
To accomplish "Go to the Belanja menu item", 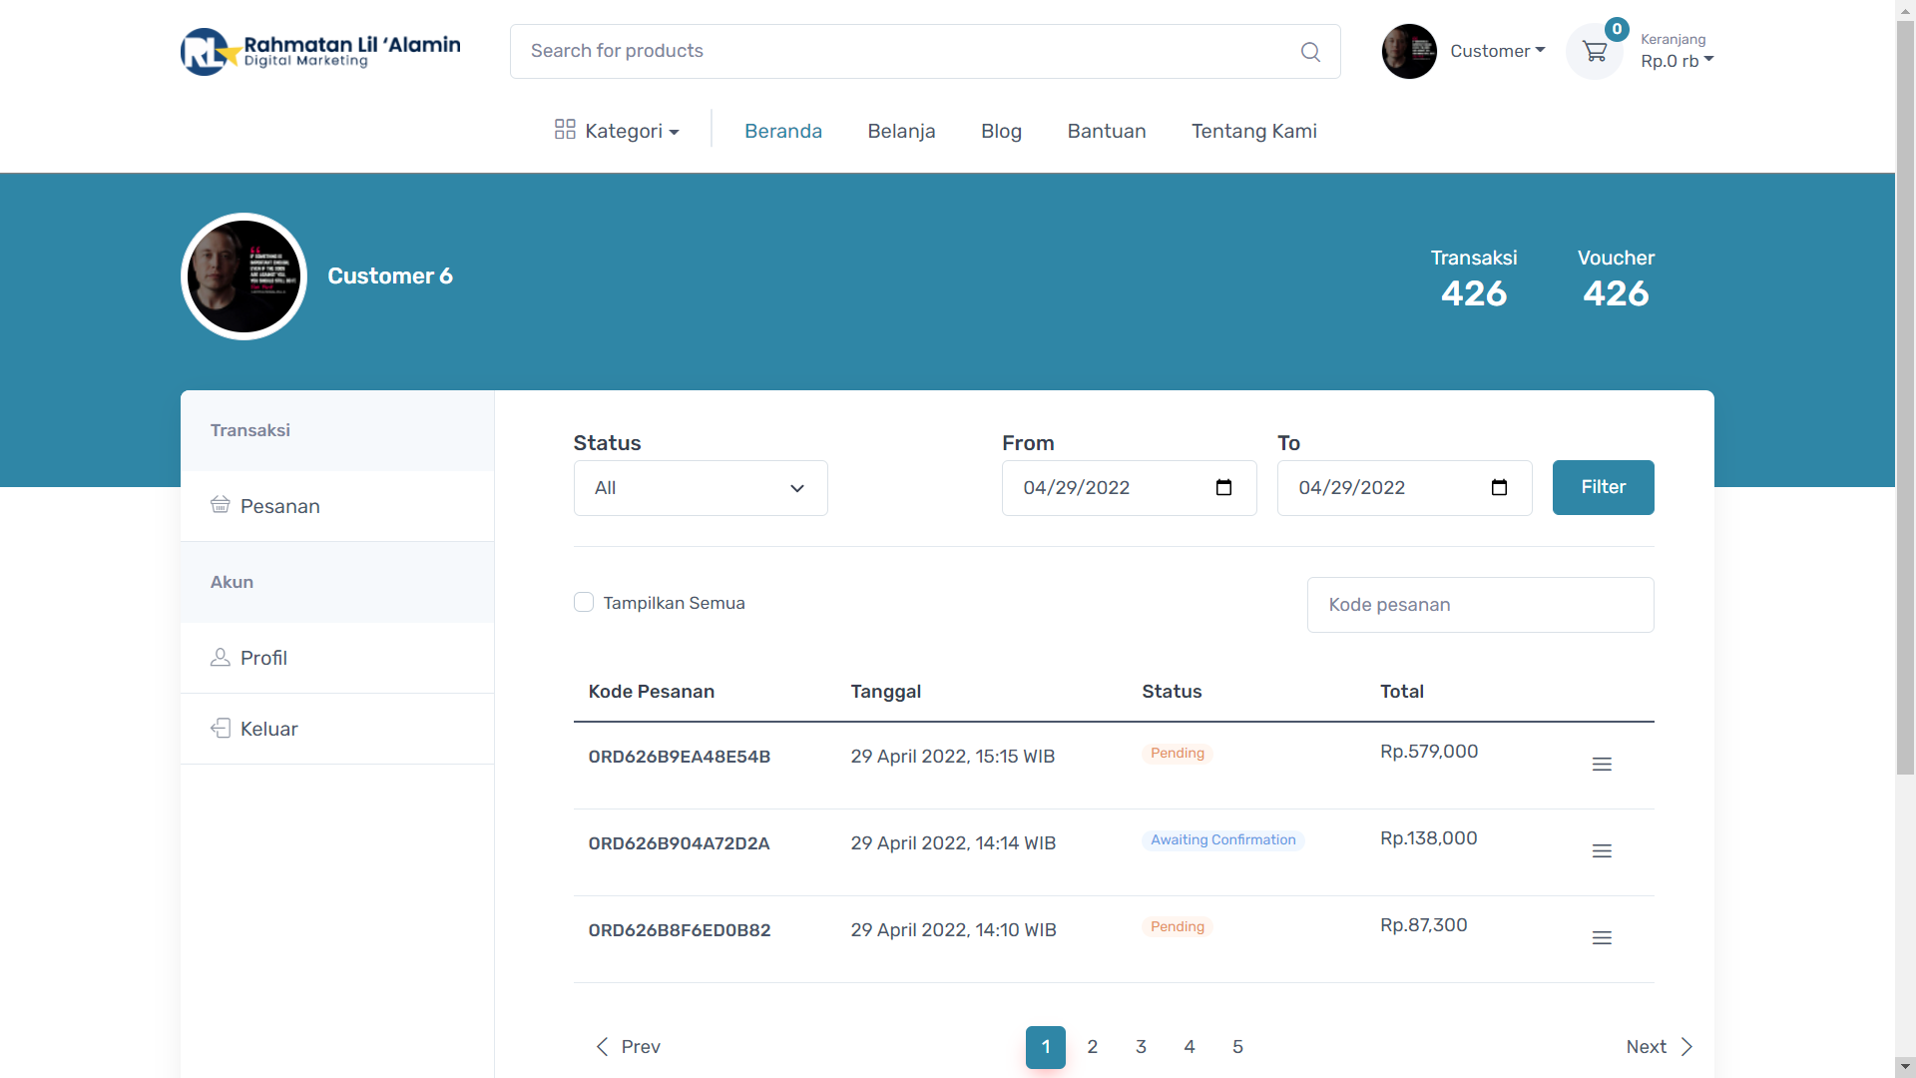I will coord(901,131).
